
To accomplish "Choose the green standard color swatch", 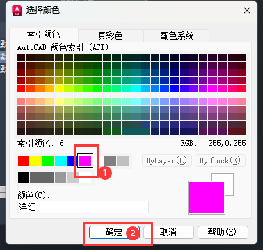I will [48, 160].
